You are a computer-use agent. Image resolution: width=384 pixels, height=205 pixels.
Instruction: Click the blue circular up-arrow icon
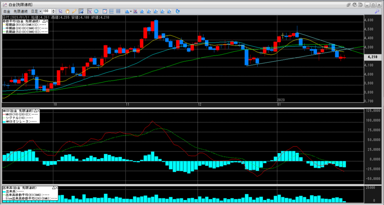click(96, 11)
